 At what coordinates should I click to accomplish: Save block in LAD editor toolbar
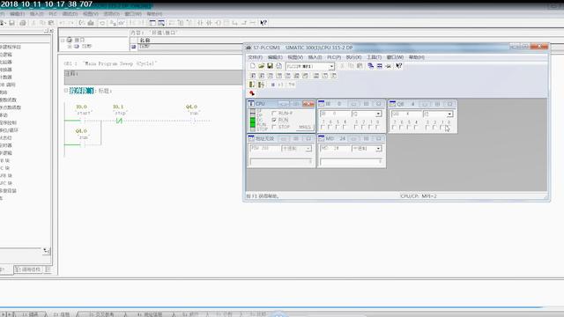11,23
